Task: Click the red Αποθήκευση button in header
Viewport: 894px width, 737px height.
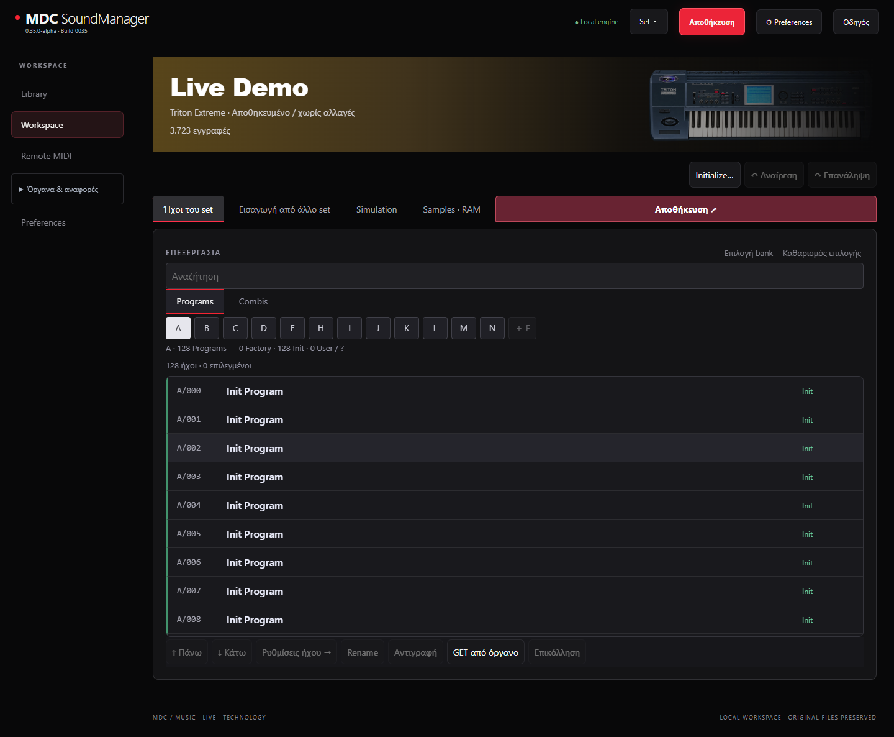Action: click(x=711, y=22)
